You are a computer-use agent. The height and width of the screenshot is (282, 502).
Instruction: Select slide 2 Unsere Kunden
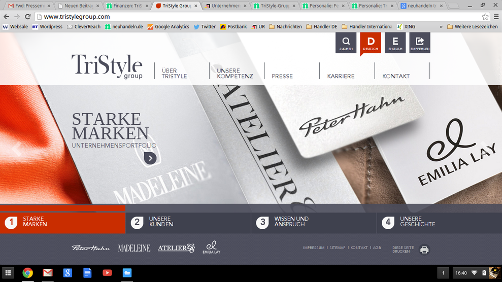pos(188,222)
